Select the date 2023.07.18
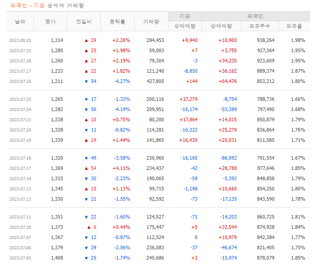Screen dimensions: 313x264 tap(20, 158)
